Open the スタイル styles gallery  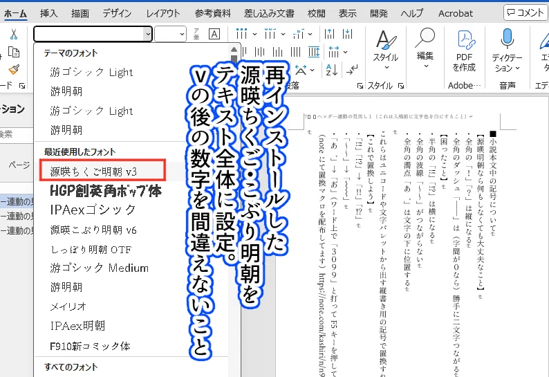click(x=386, y=50)
